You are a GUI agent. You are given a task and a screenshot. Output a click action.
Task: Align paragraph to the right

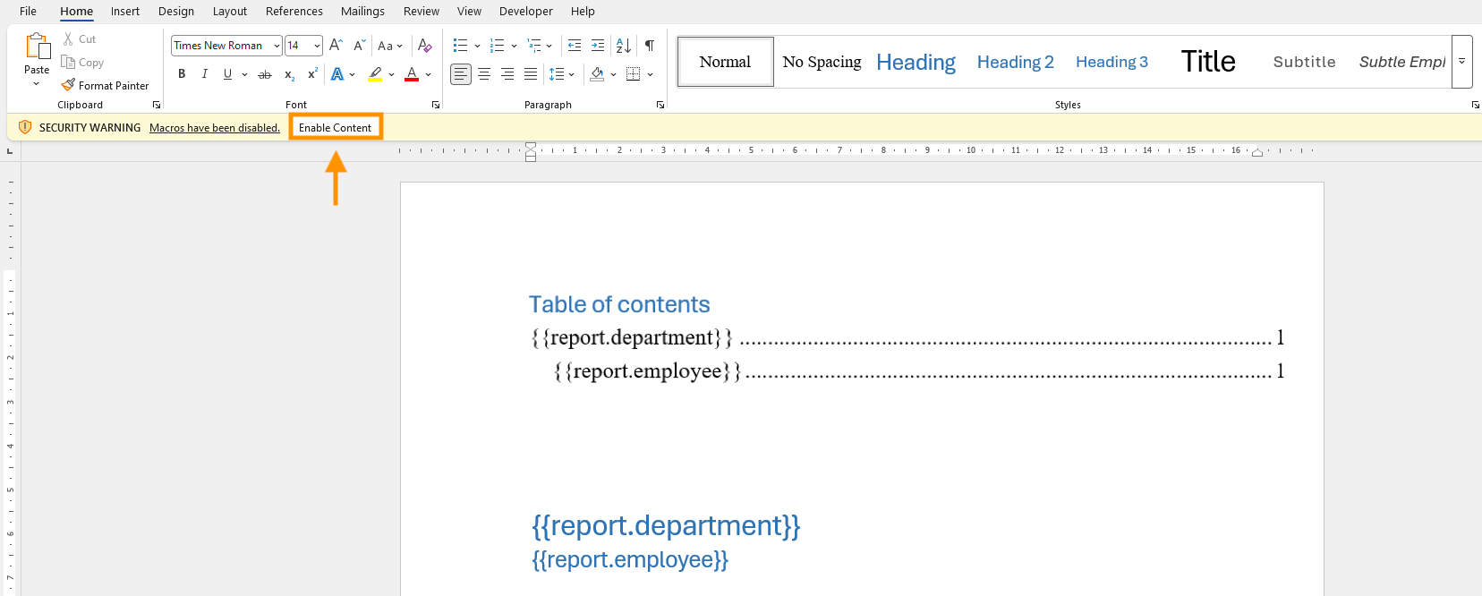[507, 74]
